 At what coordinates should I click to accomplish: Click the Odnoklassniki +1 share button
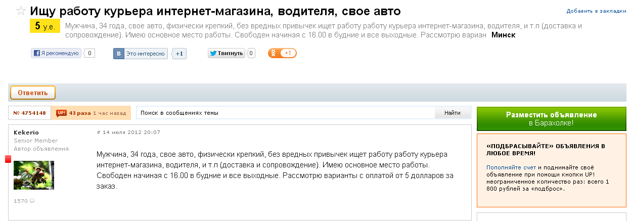click(282, 53)
